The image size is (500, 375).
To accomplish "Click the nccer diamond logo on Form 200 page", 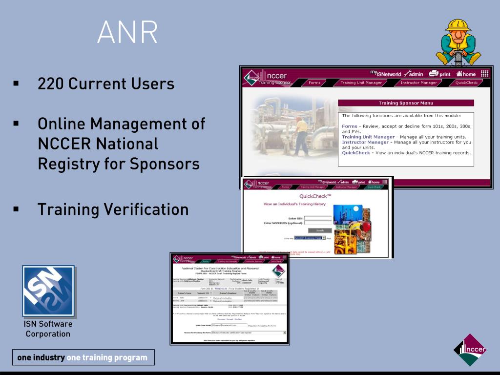I will tap(278, 271).
